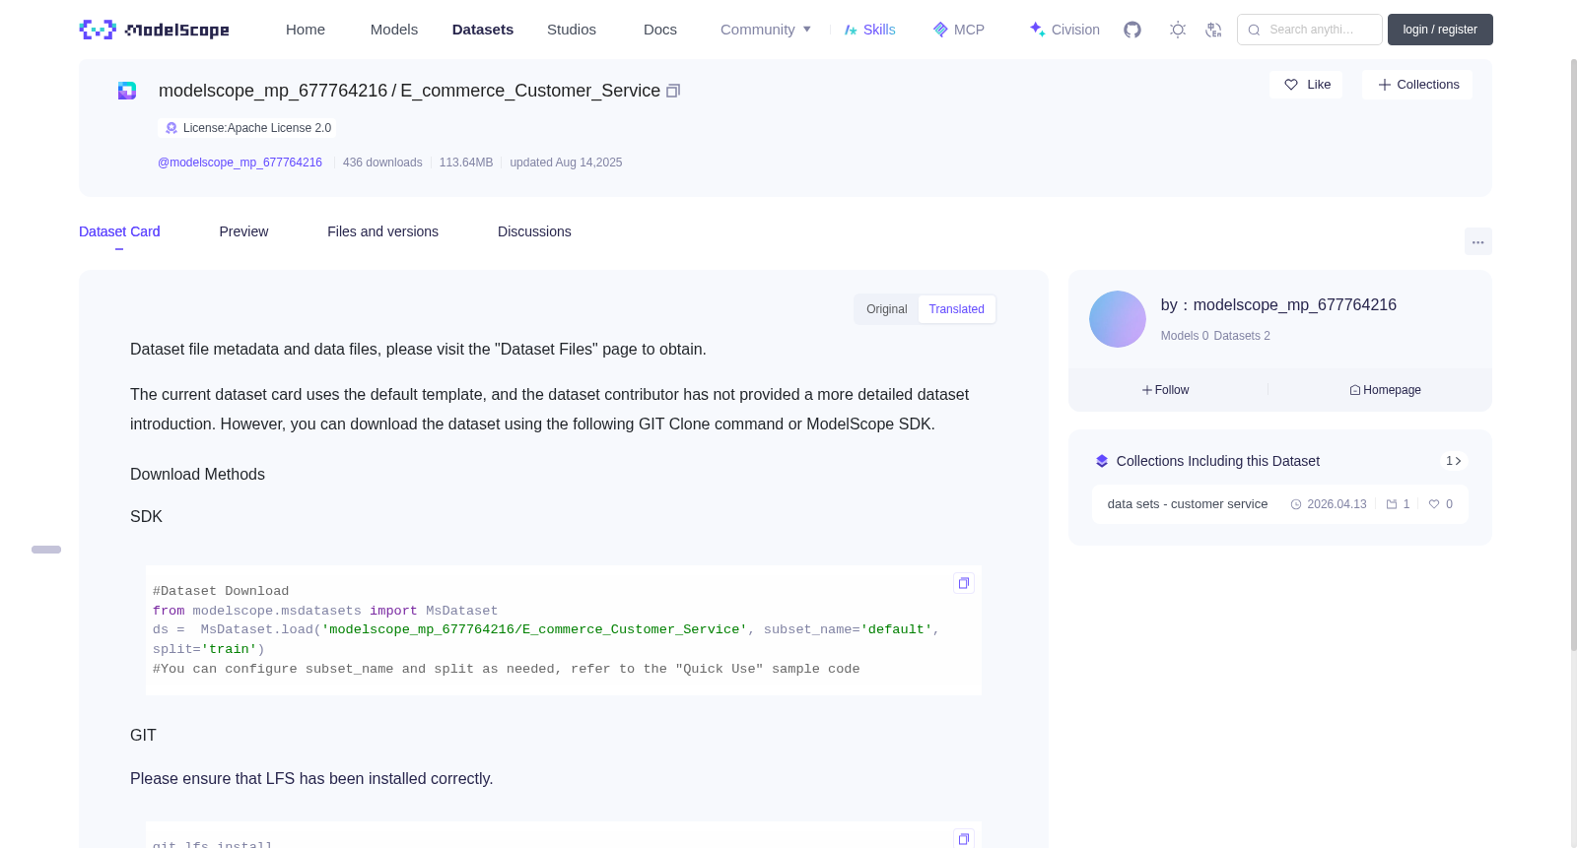Open the ModelScope logo home link
This screenshot has width=1577, height=848.
[155, 30]
